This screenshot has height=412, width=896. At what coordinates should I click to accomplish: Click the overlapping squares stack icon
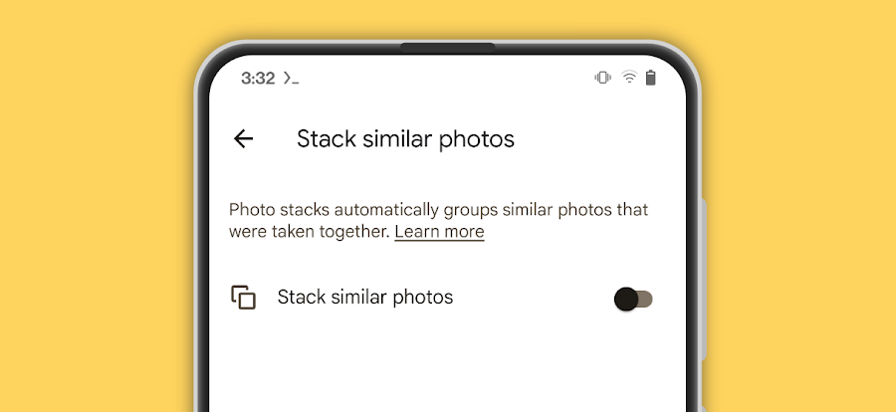pyautogui.click(x=244, y=297)
